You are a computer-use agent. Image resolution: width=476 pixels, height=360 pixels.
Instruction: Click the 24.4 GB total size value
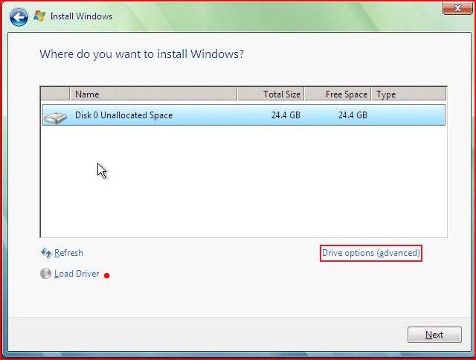pos(286,115)
